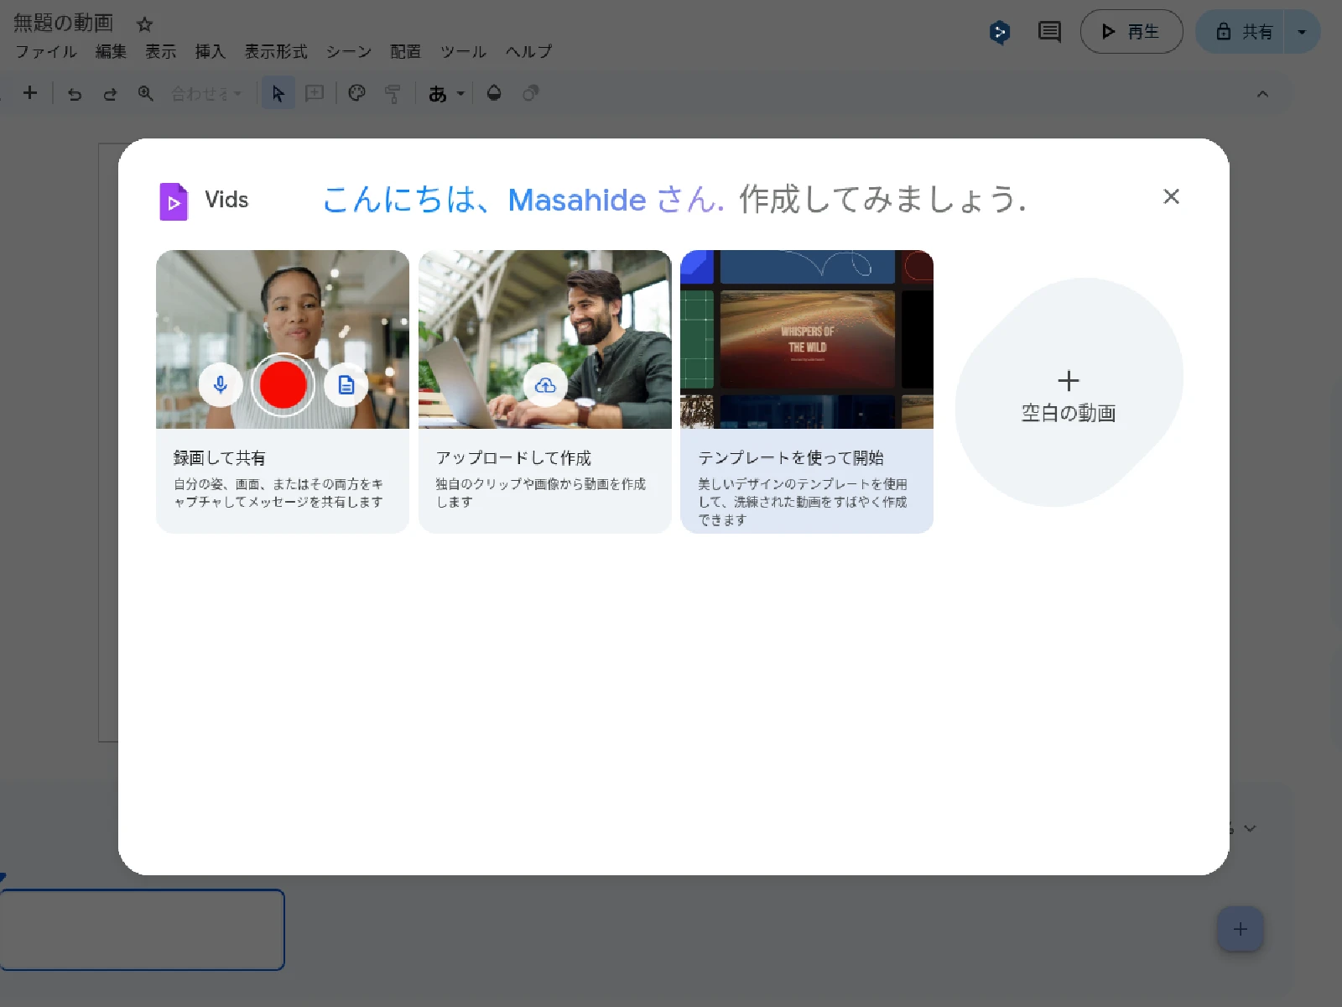Click the zoom magnifier icon
Image resolution: width=1342 pixels, height=1007 pixels.
pos(145,93)
